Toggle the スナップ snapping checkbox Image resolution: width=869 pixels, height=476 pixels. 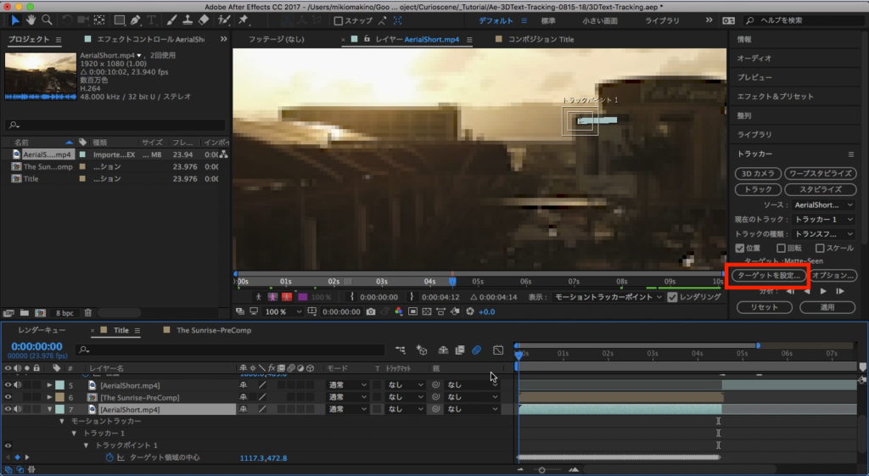338,21
